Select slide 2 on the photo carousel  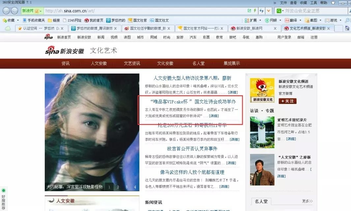(x=118, y=187)
